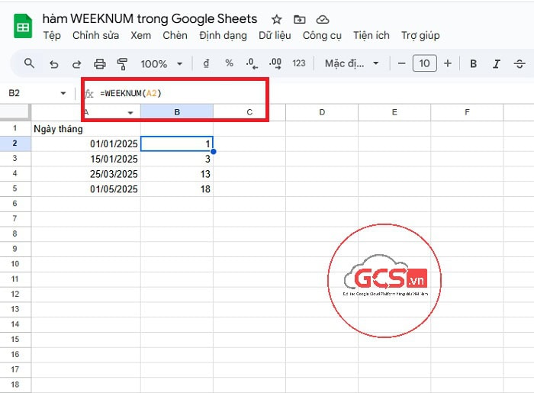Click the redo arrow
This screenshot has width=534, height=393.
[76, 64]
